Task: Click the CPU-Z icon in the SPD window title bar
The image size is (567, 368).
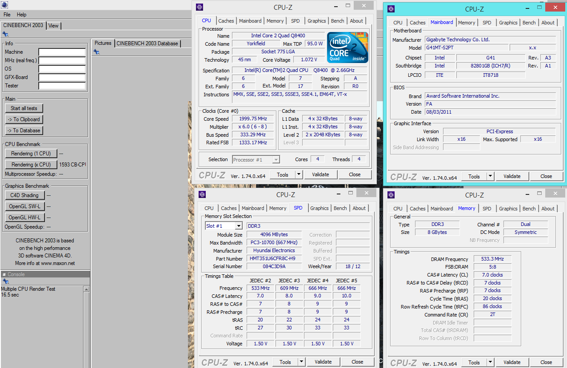Action: pyautogui.click(x=203, y=194)
